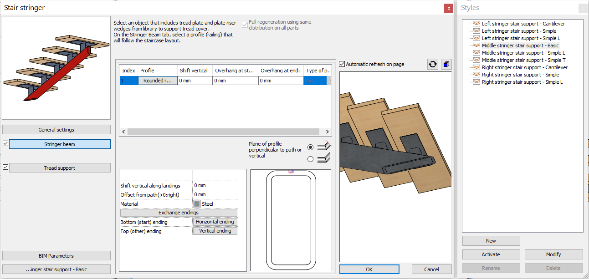Click the Overhang at end input field
Screen dimensions: 589x279
(x=281, y=81)
